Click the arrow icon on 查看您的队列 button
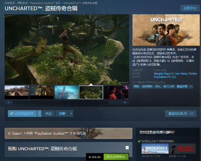201x161 pixels. coord(191,113)
